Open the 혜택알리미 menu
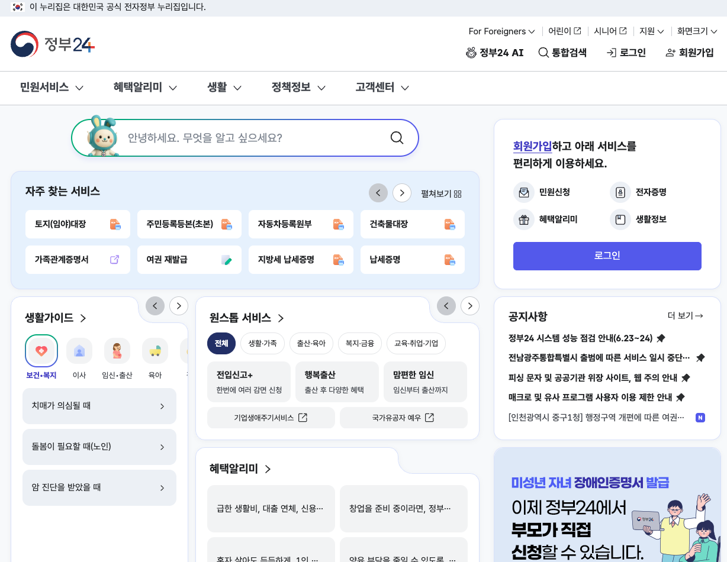This screenshot has height=562, width=727. [145, 88]
